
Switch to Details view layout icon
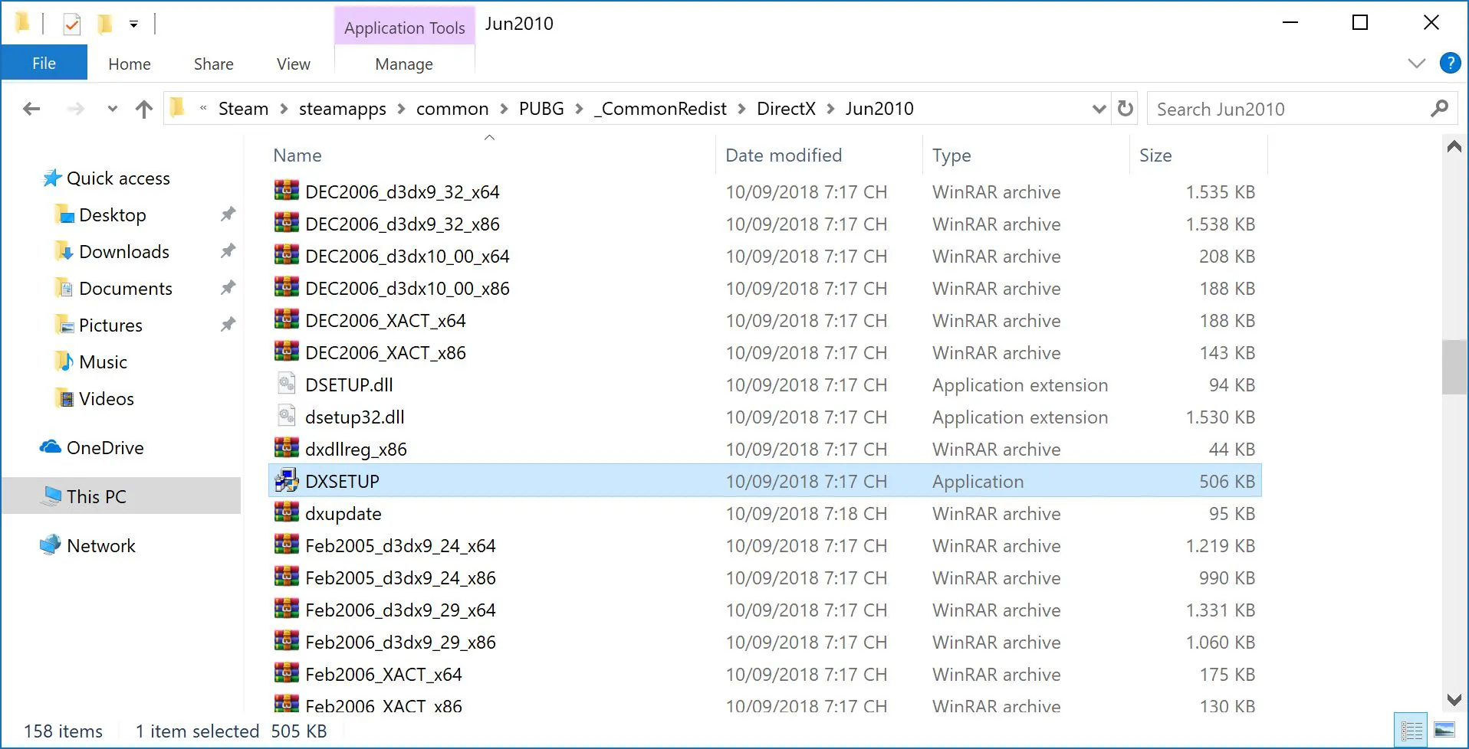point(1411,730)
